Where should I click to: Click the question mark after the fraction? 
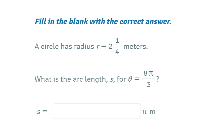click(x=158, y=79)
